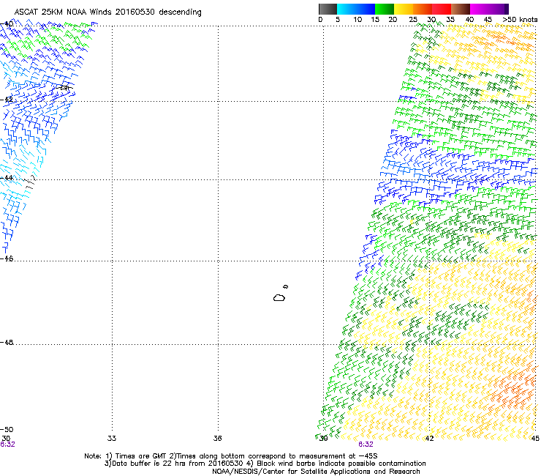Click the dark purple end of the color bar
Viewport: 541px width, 476px height.
507,9
